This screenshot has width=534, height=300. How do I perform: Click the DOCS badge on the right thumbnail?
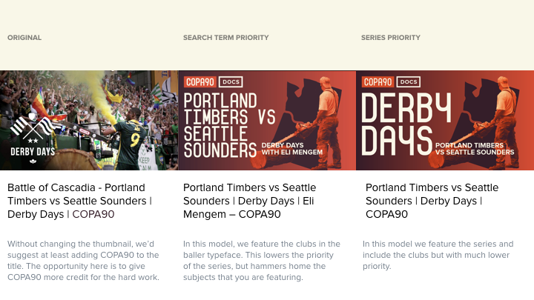click(x=409, y=82)
